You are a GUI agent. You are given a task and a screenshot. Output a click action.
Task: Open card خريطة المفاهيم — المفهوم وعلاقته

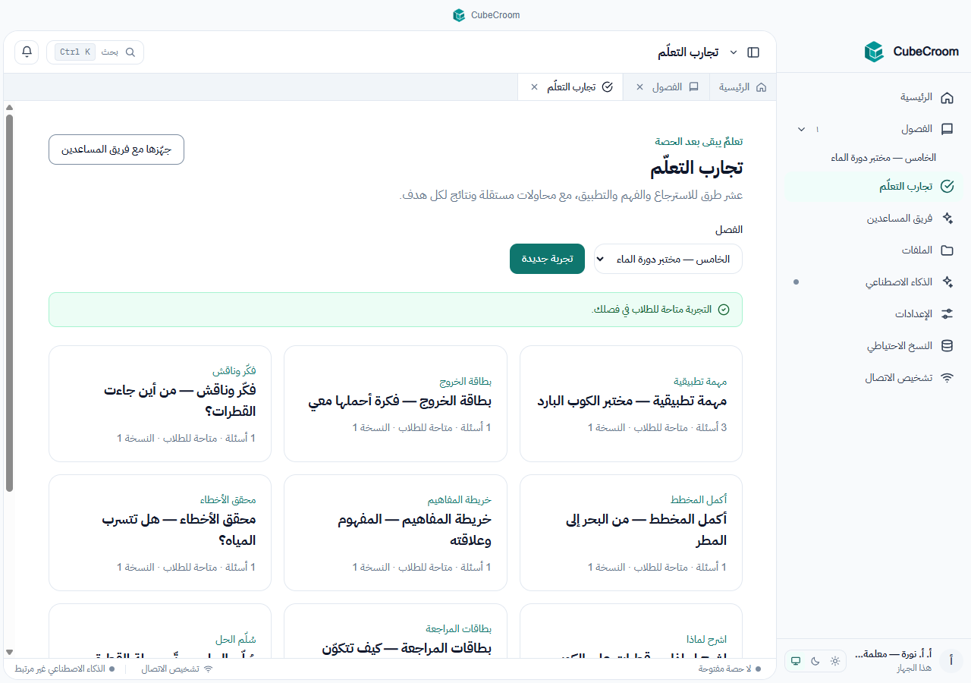pos(395,533)
